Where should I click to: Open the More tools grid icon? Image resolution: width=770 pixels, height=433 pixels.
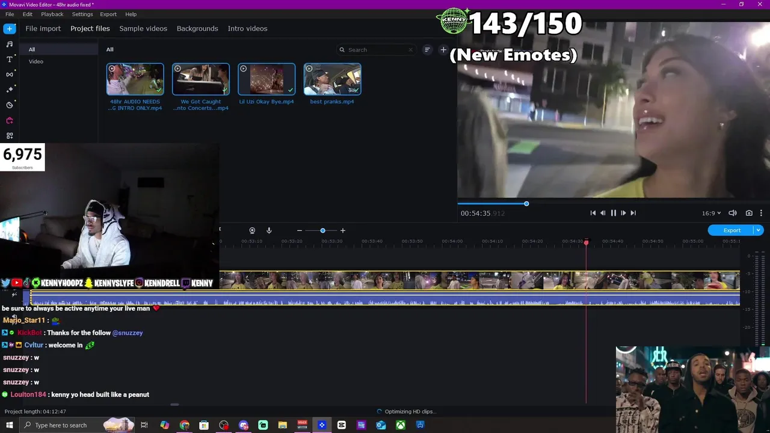(10, 136)
